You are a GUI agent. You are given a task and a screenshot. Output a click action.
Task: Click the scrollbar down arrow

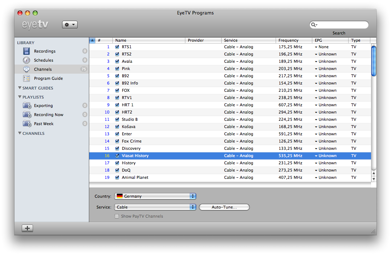point(374,179)
